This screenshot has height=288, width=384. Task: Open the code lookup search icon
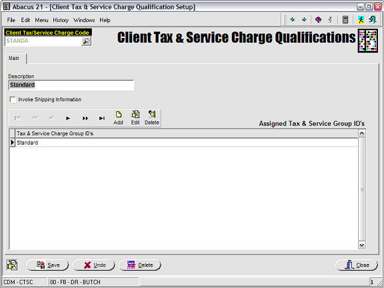click(86, 41)
